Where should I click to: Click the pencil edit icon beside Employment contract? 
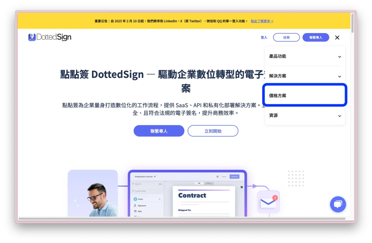155,176
